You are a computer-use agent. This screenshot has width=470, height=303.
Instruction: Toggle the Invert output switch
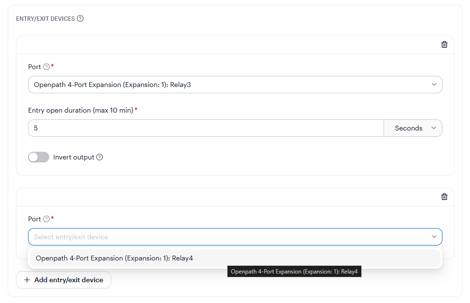pyautogui.click(x=39, y=157)
